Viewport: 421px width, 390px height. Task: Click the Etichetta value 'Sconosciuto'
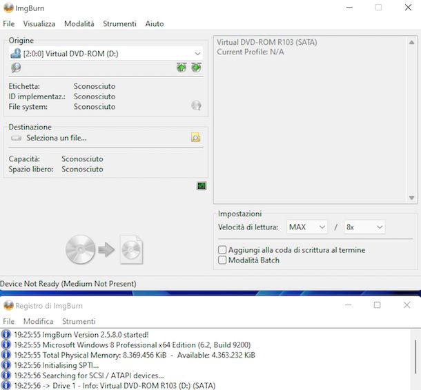tap(95, 86)
